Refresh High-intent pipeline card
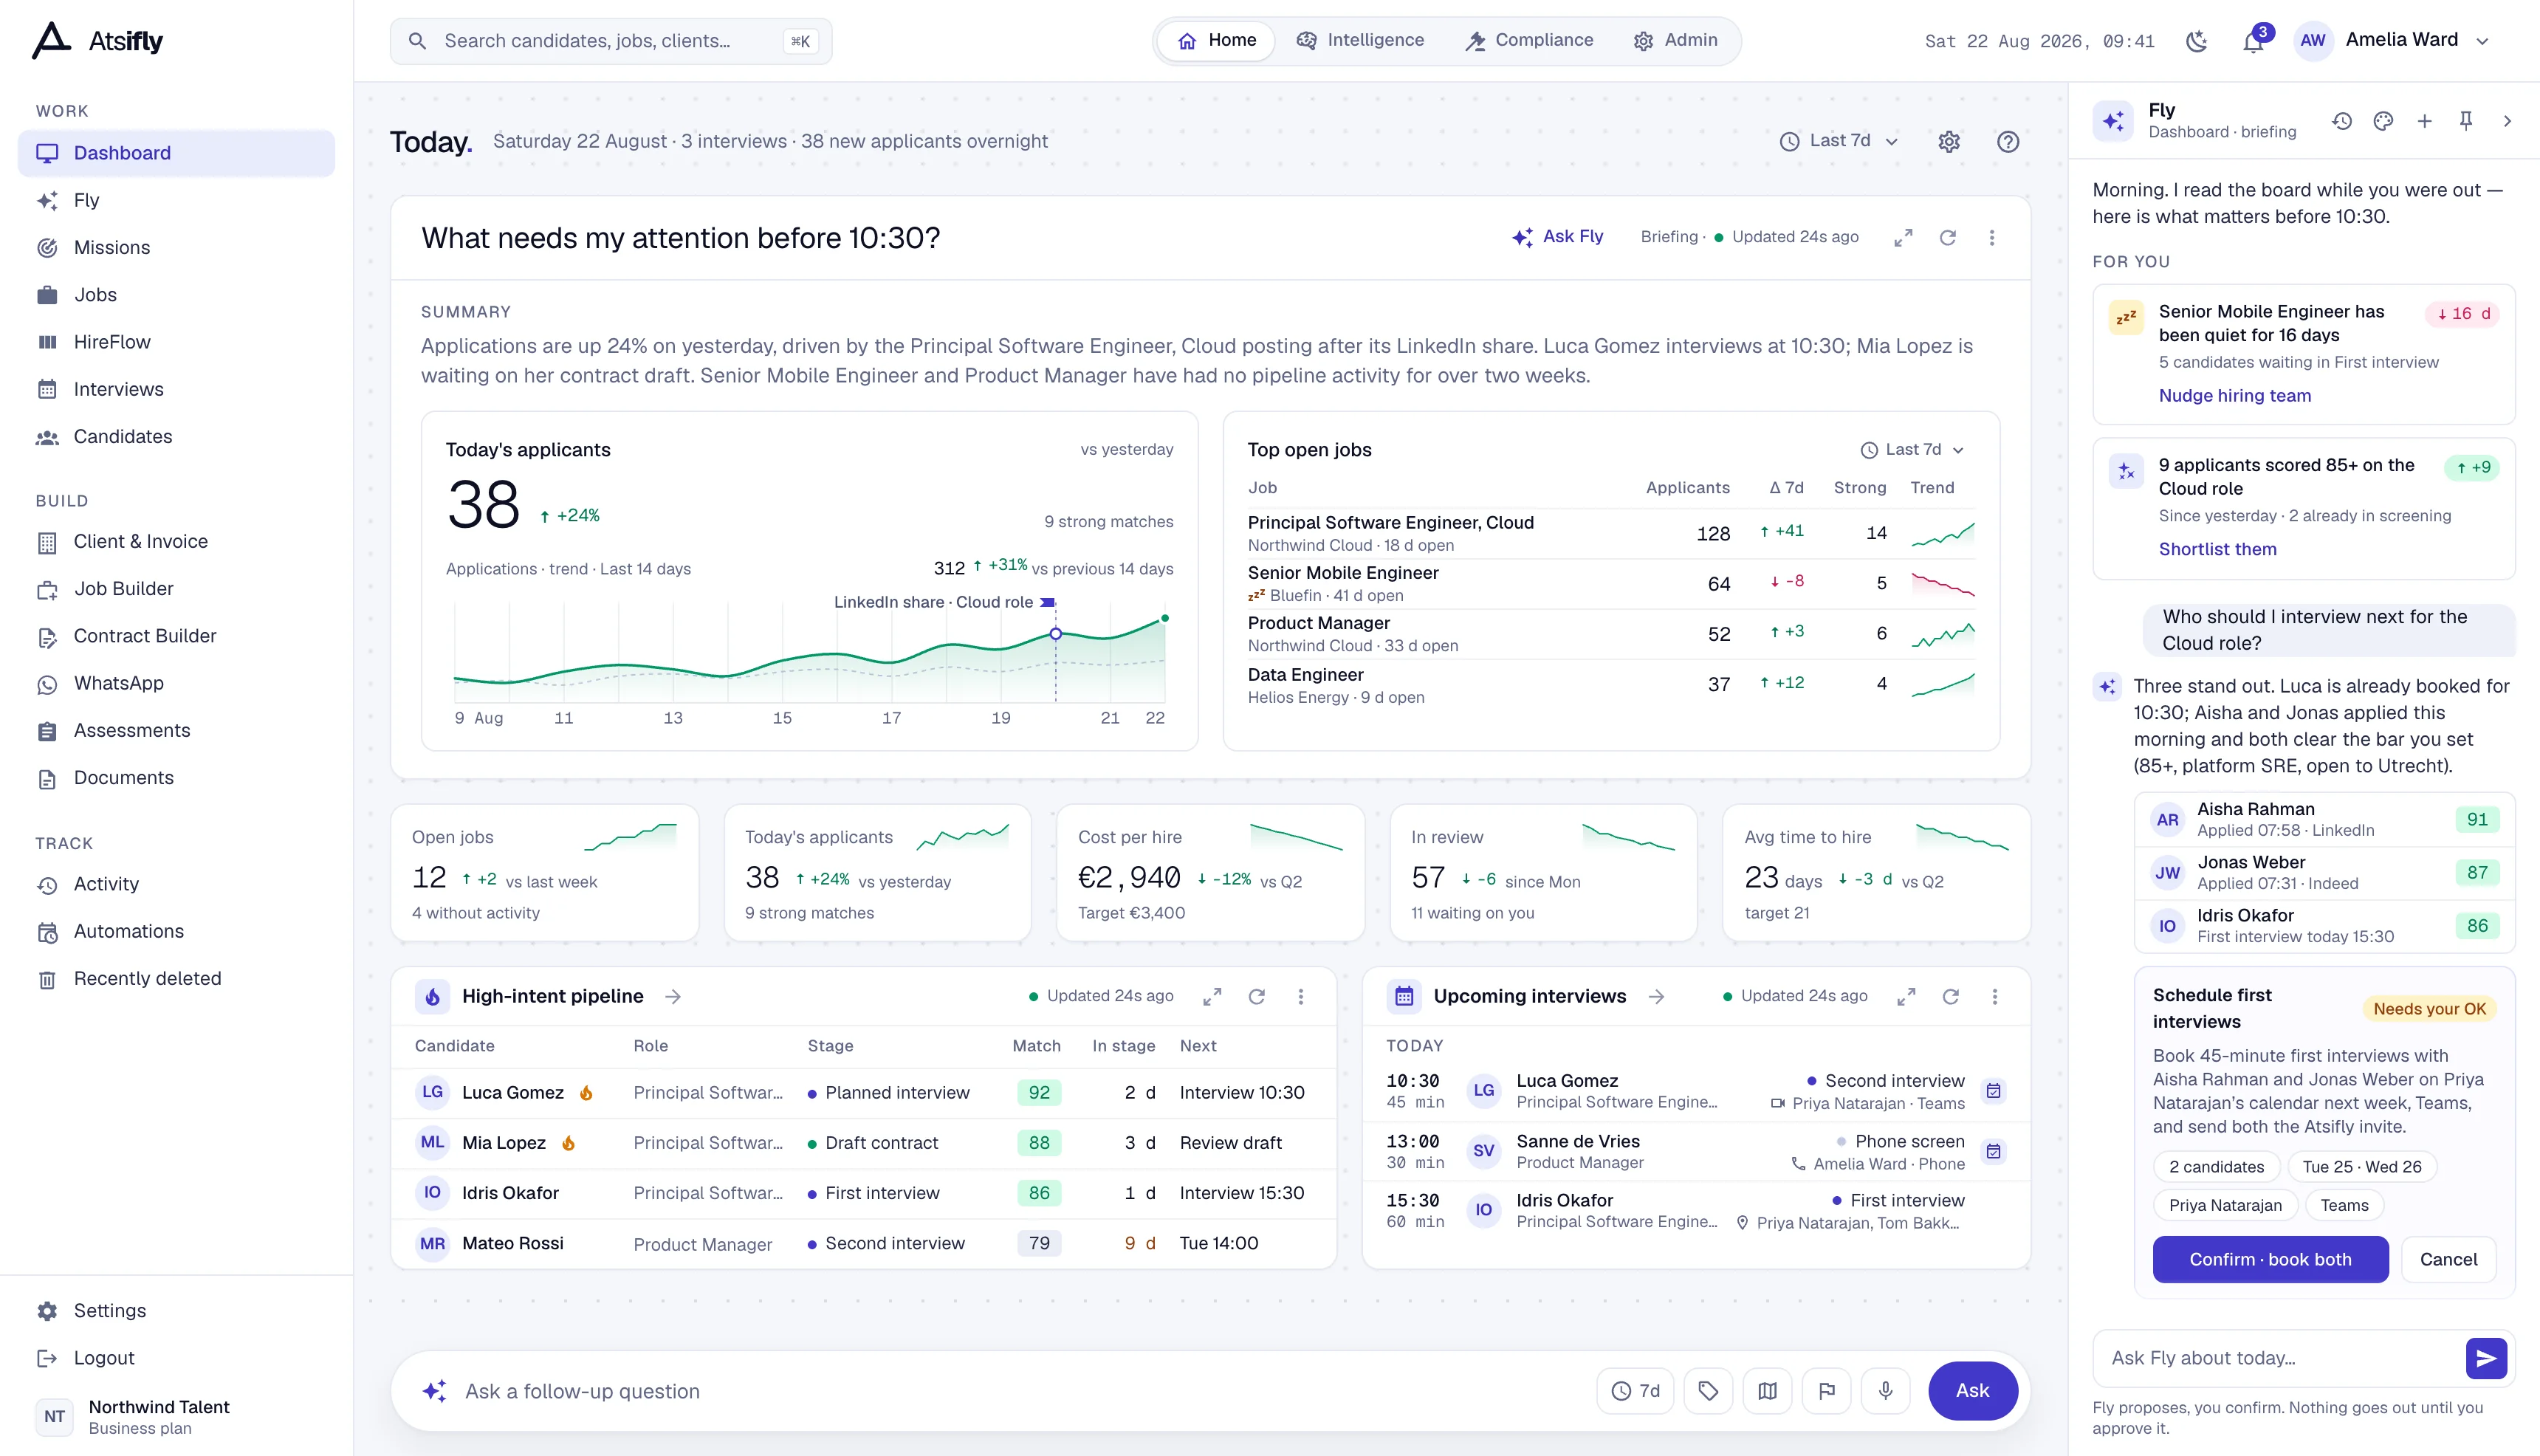This screenshot has height=1456, width=2540. (x=1257, y=997)
